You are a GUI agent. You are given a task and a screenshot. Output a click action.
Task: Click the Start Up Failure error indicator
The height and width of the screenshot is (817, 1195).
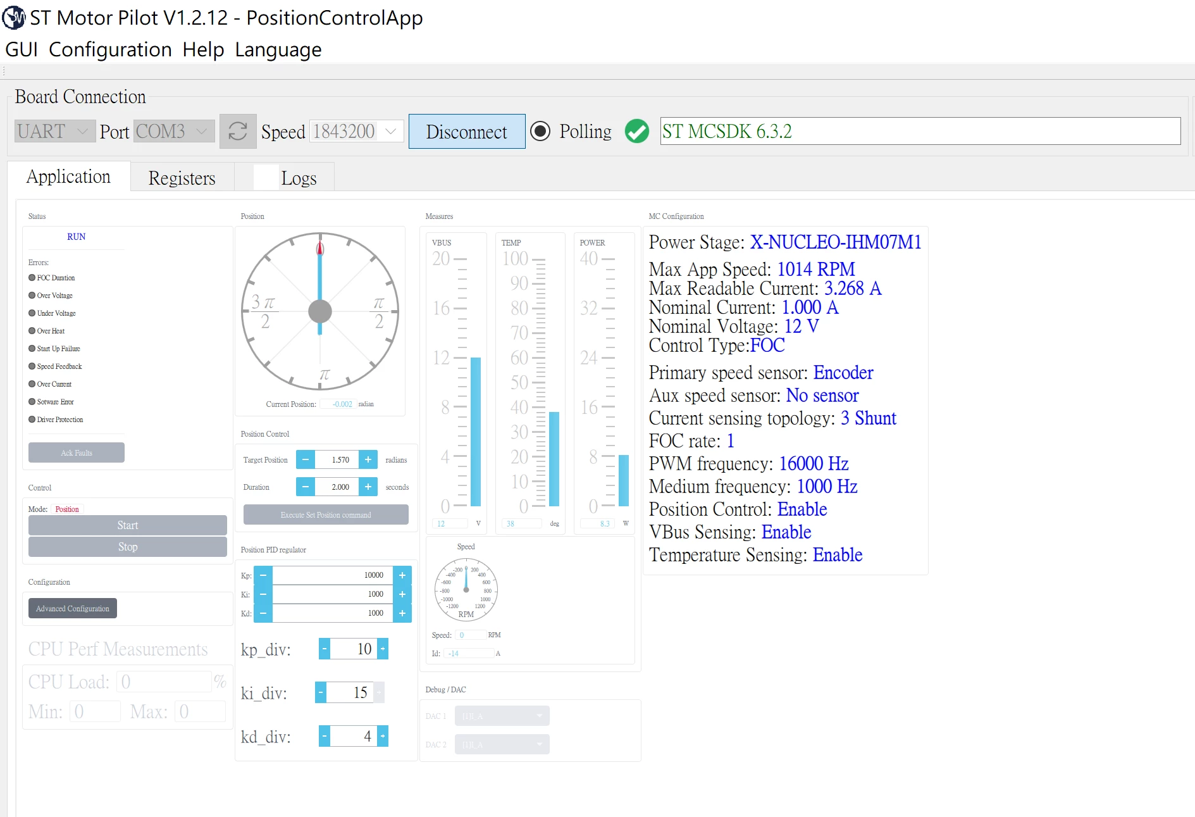32,349
